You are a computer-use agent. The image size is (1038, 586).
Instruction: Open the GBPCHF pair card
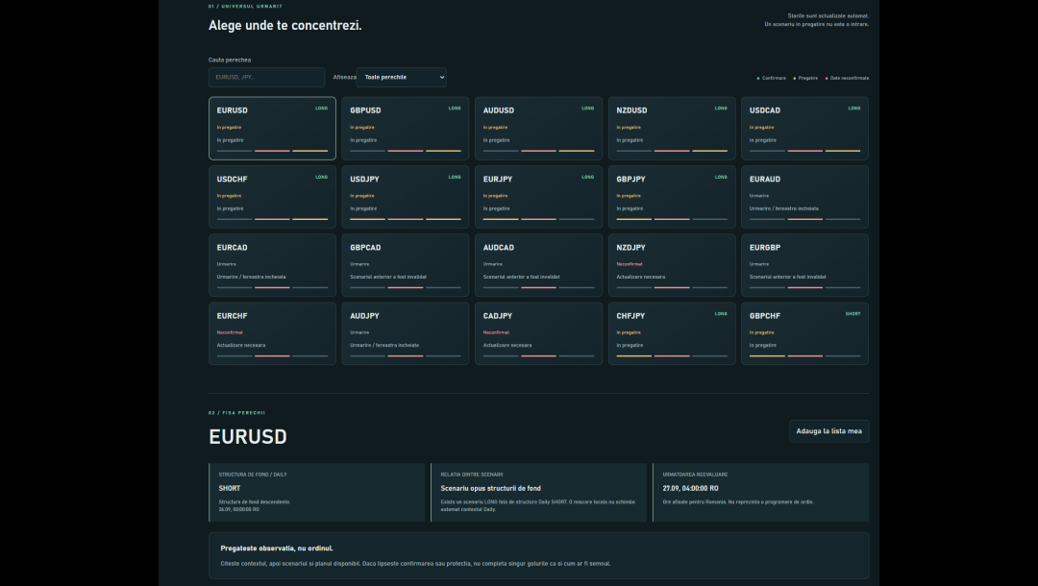tap(805, 333)
